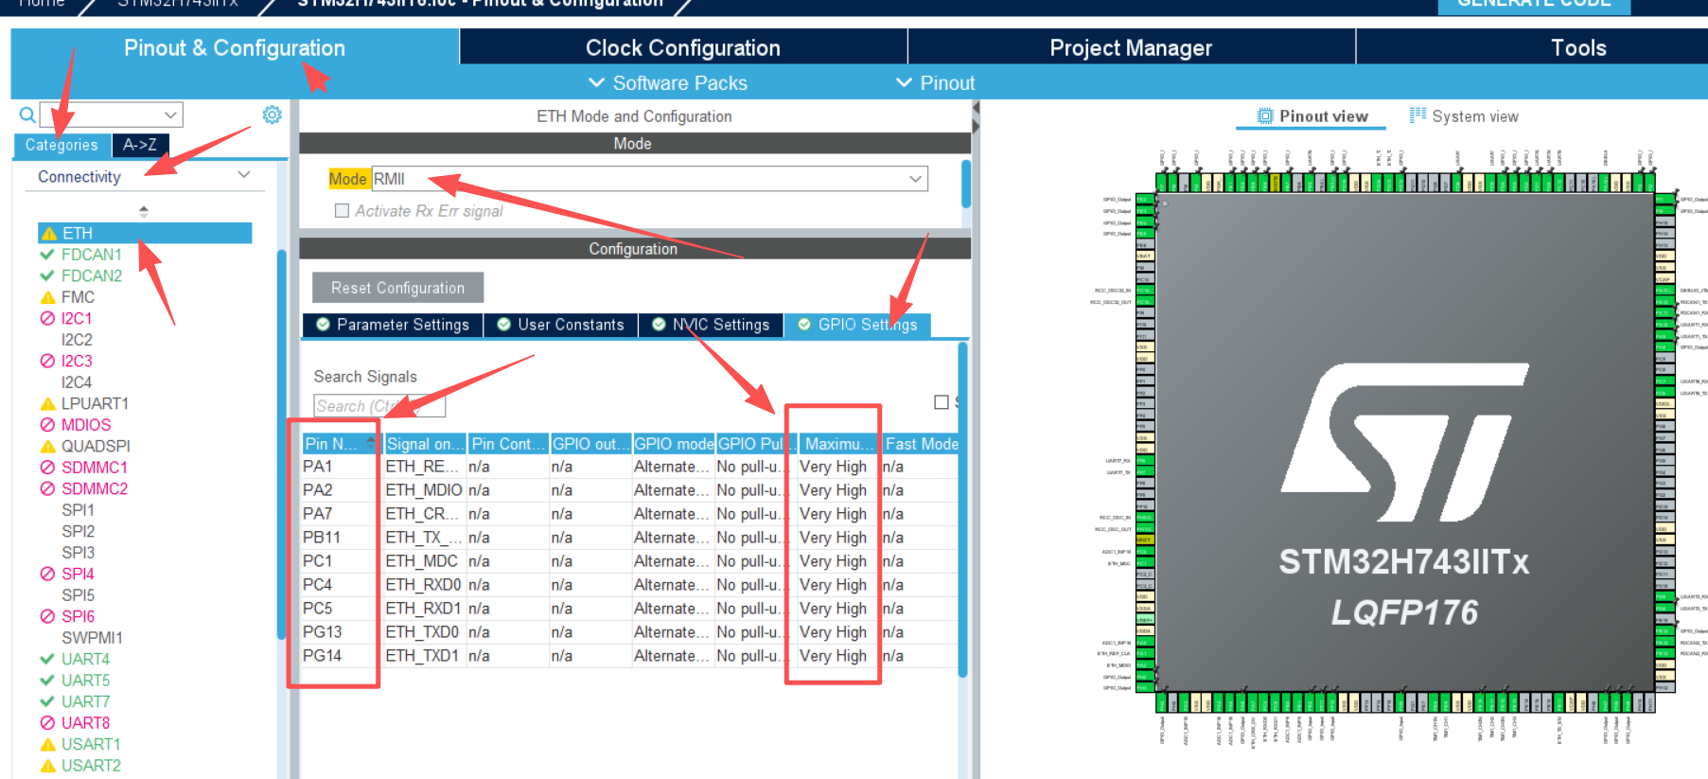The height and width of the screenshot is (779, 1708).
Task: Click the magnifier search icon in sidebar
Action: tap(27, 115)
